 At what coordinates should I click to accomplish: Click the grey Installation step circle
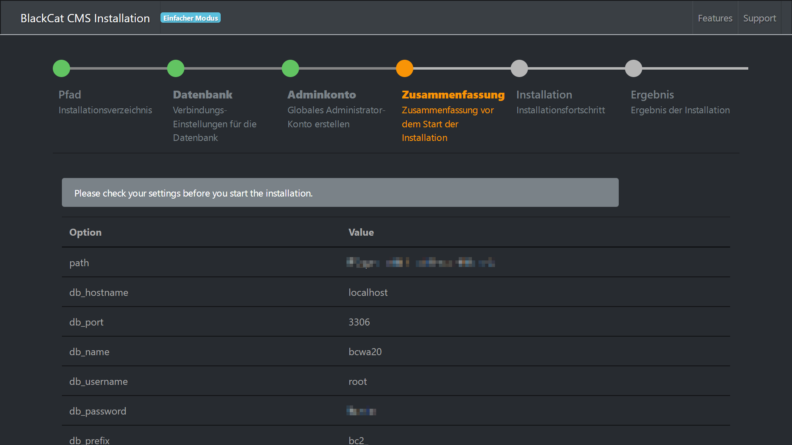click(x=519, y=68)
